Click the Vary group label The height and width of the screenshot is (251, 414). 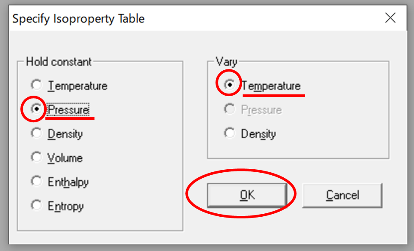tap(227, 62)
